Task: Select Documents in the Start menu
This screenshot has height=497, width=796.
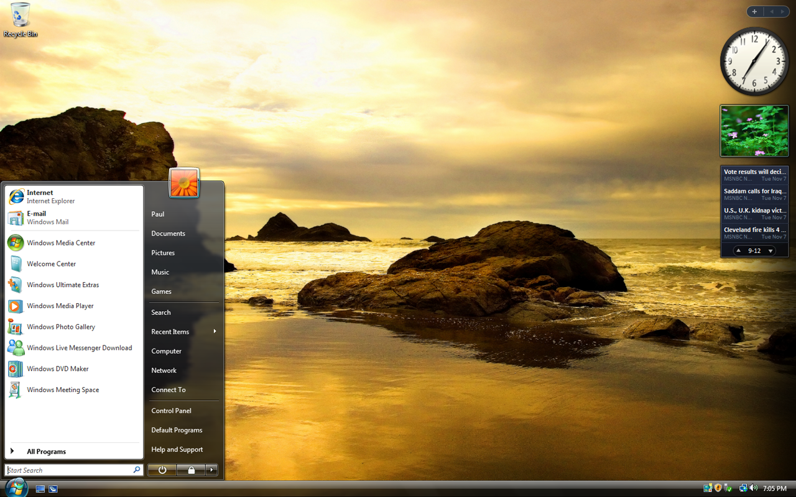Action: pos(184,234)
